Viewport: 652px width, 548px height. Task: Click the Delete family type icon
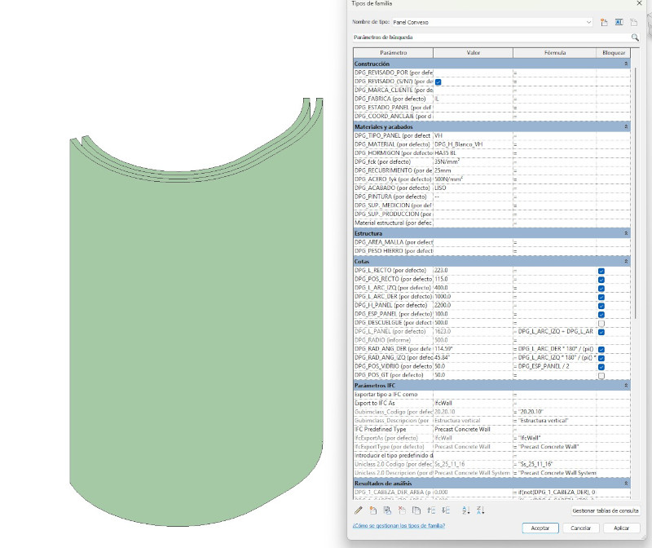point(634,23)
